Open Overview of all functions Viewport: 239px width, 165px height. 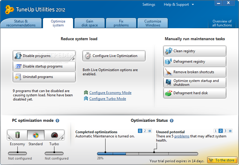tap(222, 23)
